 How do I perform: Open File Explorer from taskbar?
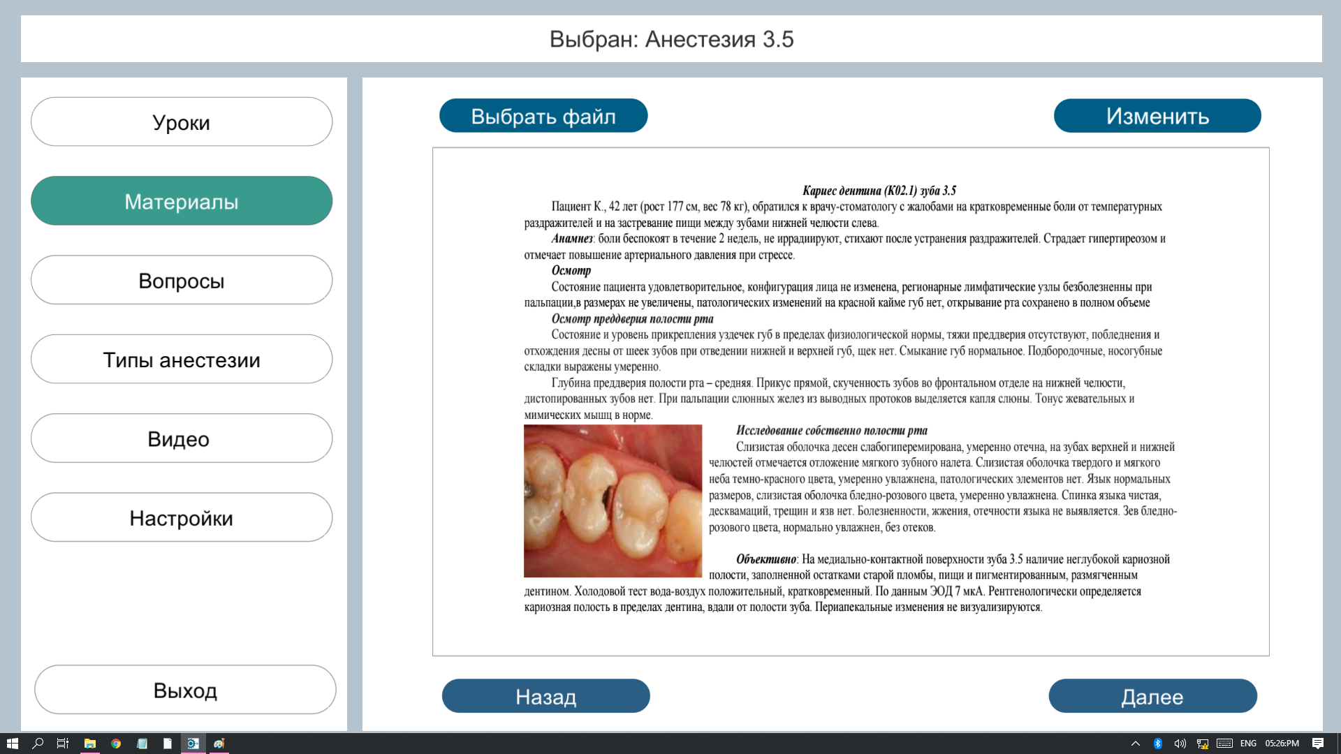pyautogui.click(x=90, y=744)
